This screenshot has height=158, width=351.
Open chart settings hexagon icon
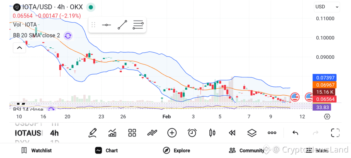click(327, 117)
